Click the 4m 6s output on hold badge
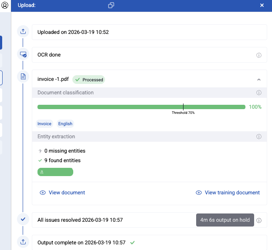Screen dimensions: 272x250 click(x=225, y=220)
